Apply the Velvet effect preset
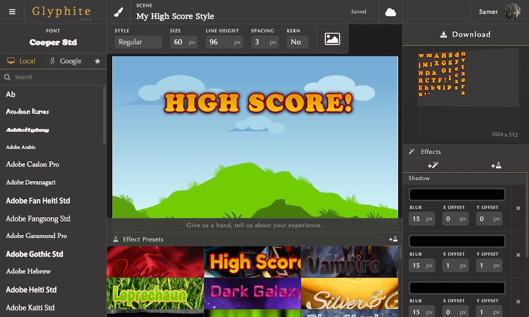 point(155,262)
